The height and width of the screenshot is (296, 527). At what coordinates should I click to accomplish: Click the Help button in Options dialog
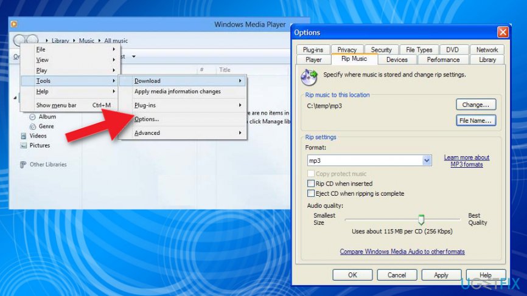[486, 275]
